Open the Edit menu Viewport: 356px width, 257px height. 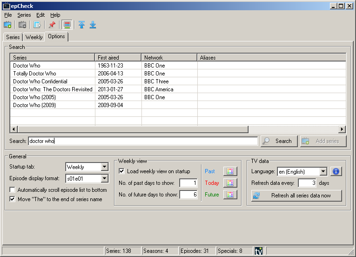[x=40, y=15]
